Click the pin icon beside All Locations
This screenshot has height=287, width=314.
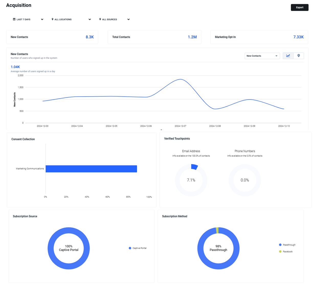click(x=53, y=19)
